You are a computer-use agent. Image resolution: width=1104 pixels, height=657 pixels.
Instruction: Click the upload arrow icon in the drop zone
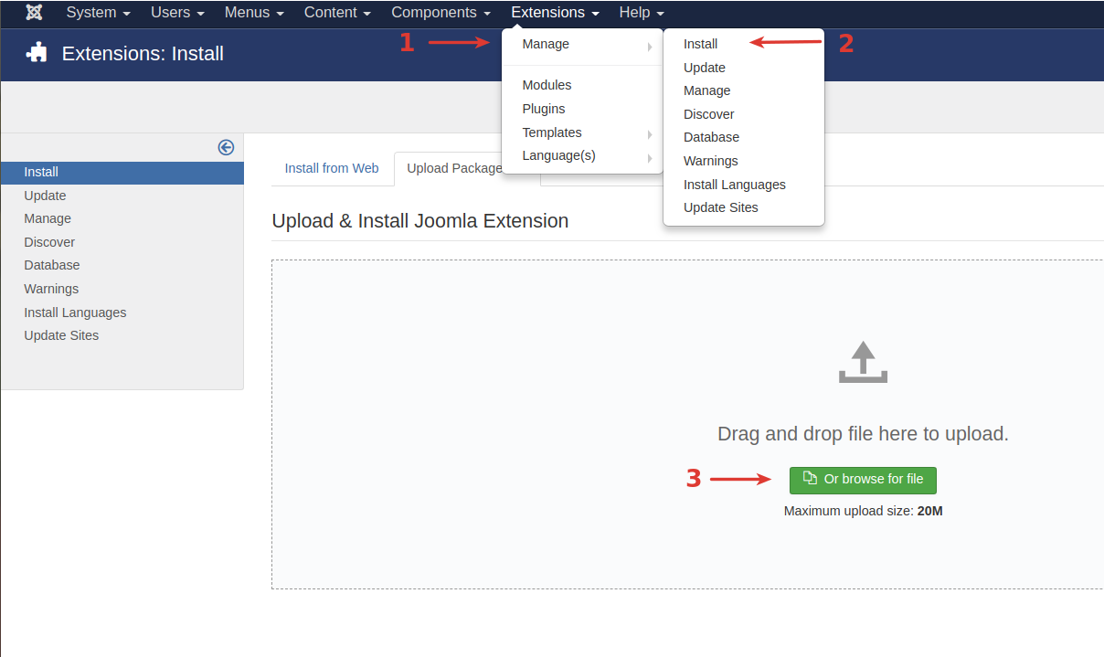coord(863,362)
